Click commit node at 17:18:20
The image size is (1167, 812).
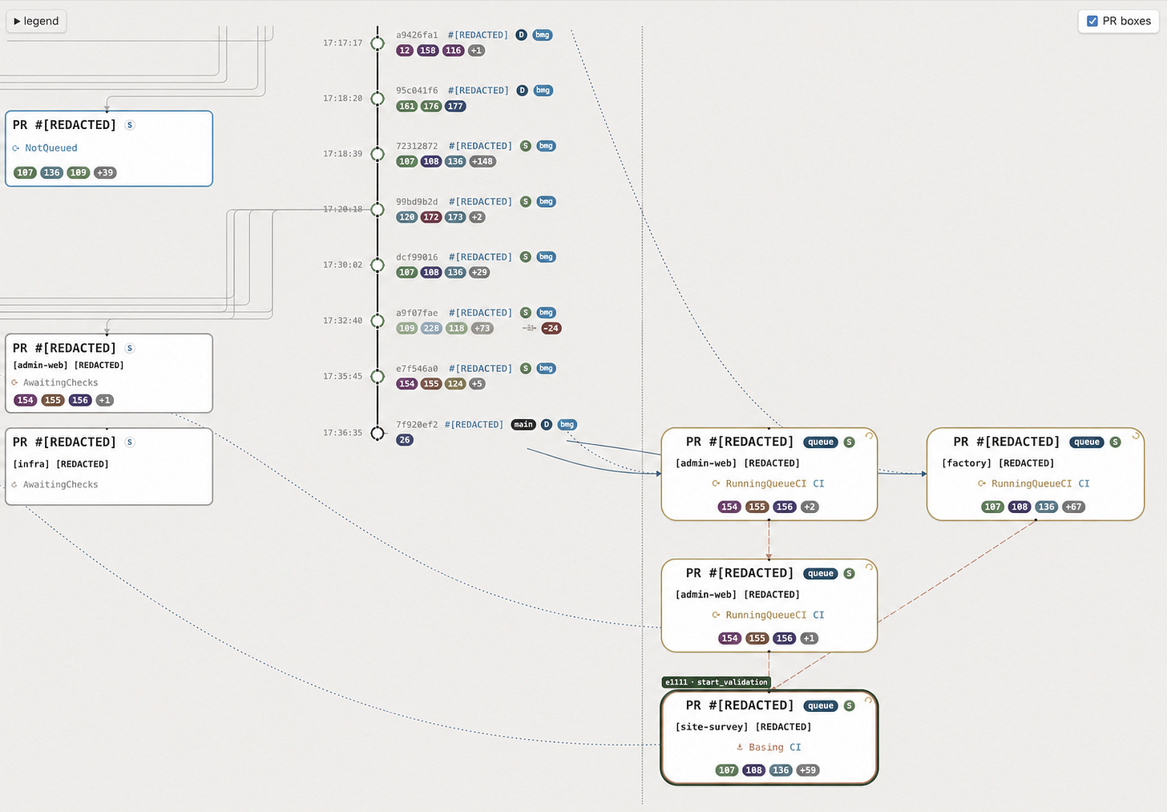coord(378,99)
